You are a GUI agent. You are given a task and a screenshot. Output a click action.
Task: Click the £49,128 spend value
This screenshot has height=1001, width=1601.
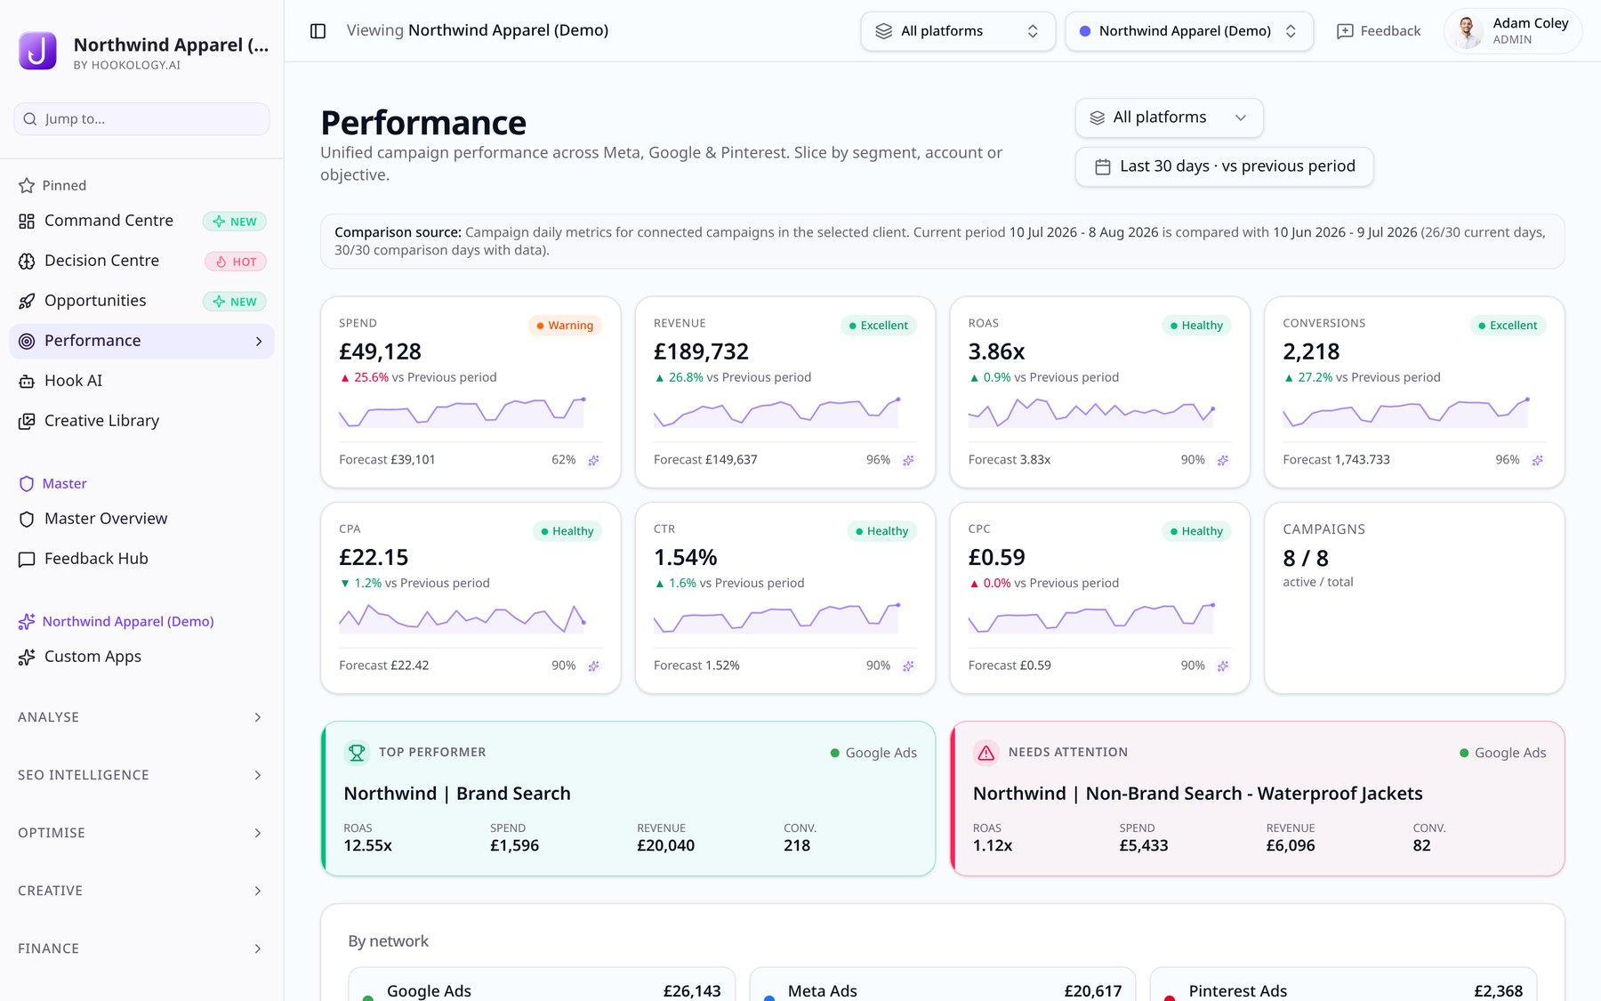tap(380, 352)
